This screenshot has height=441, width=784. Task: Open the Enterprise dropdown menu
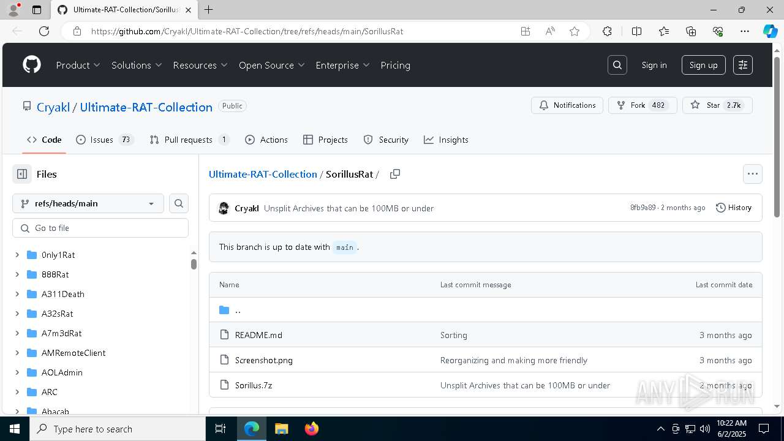343,65
